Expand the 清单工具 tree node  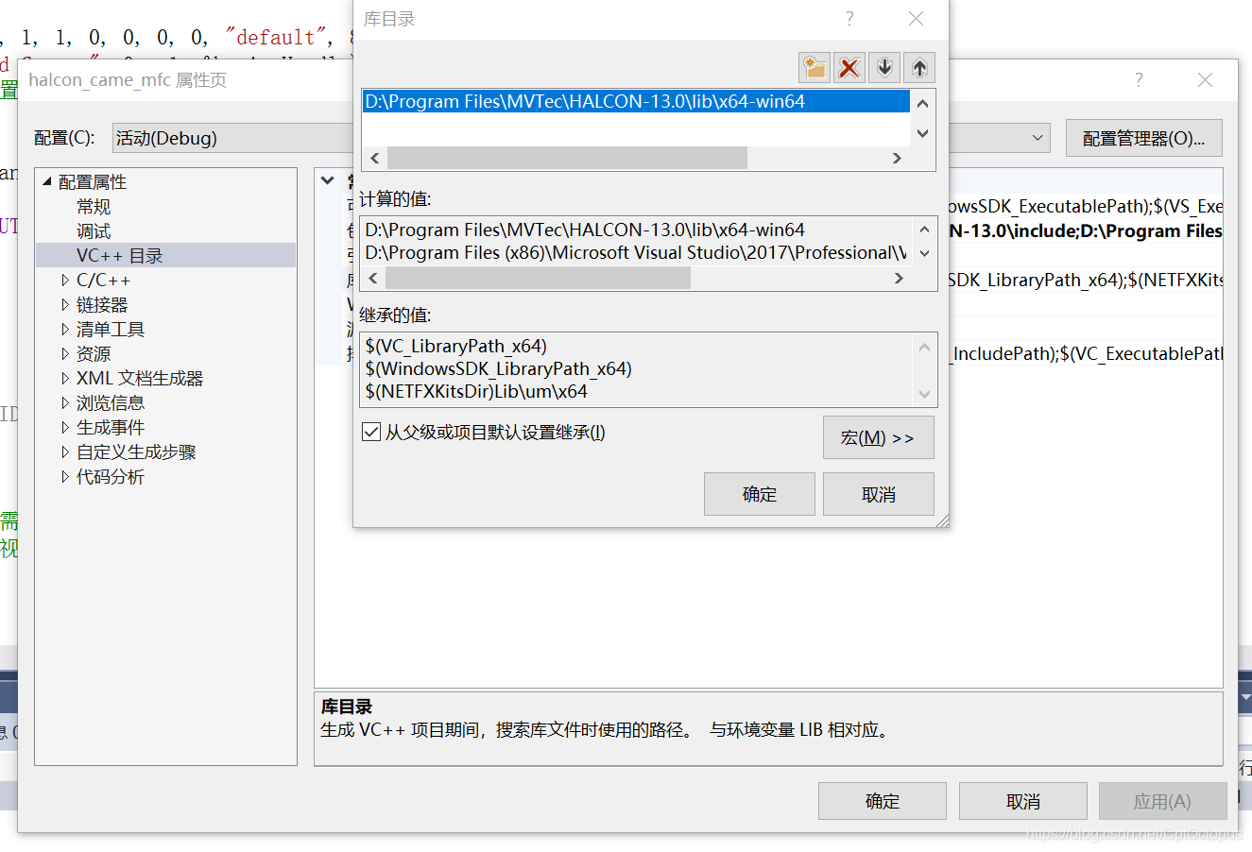tap(65, 330)
